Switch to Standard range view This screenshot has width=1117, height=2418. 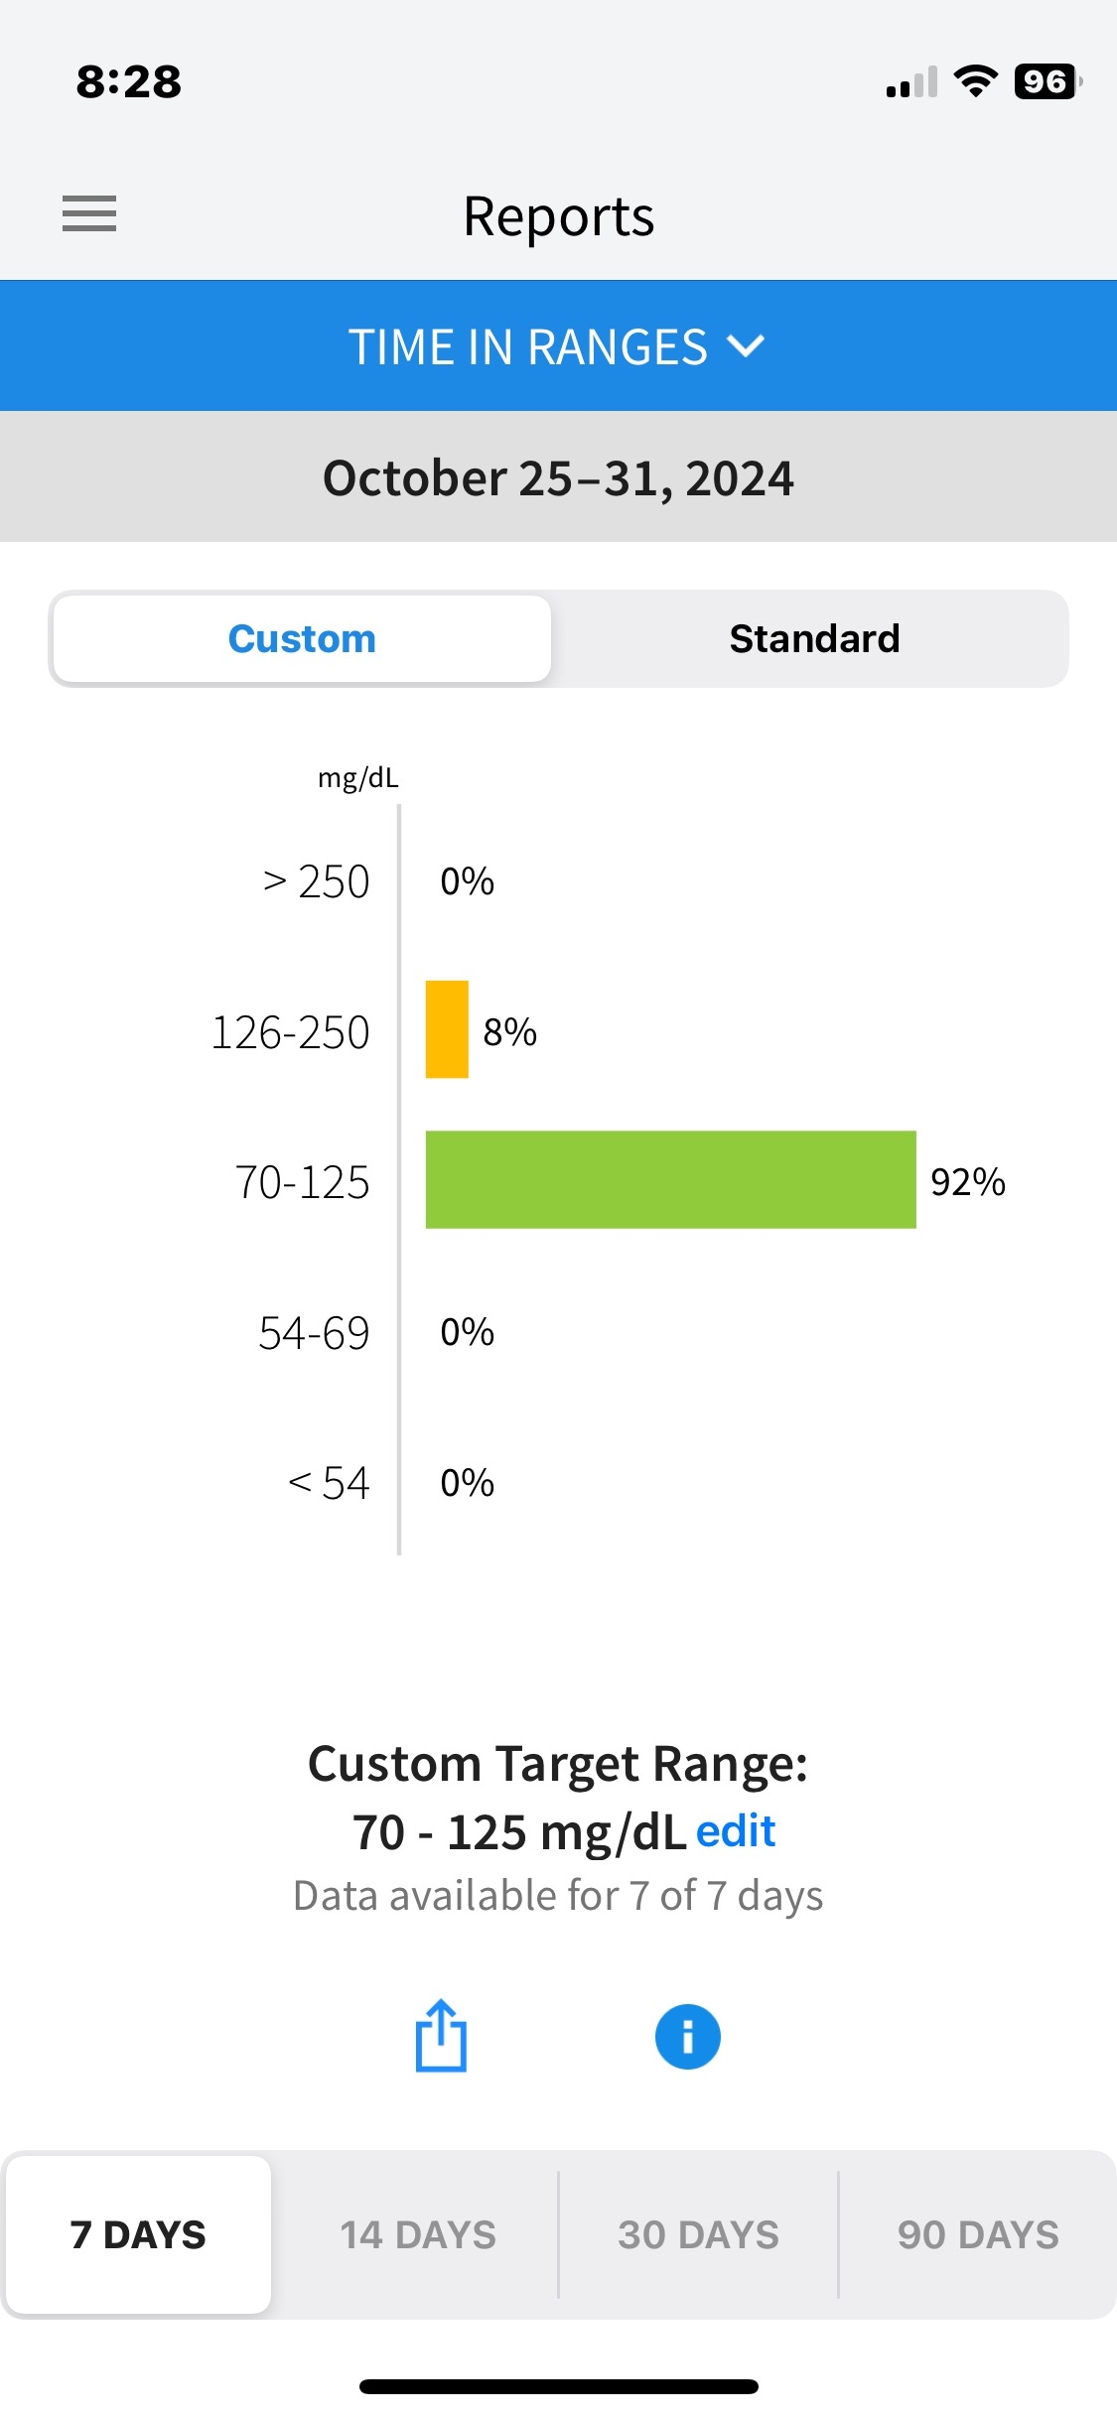[x=814, y=639]
